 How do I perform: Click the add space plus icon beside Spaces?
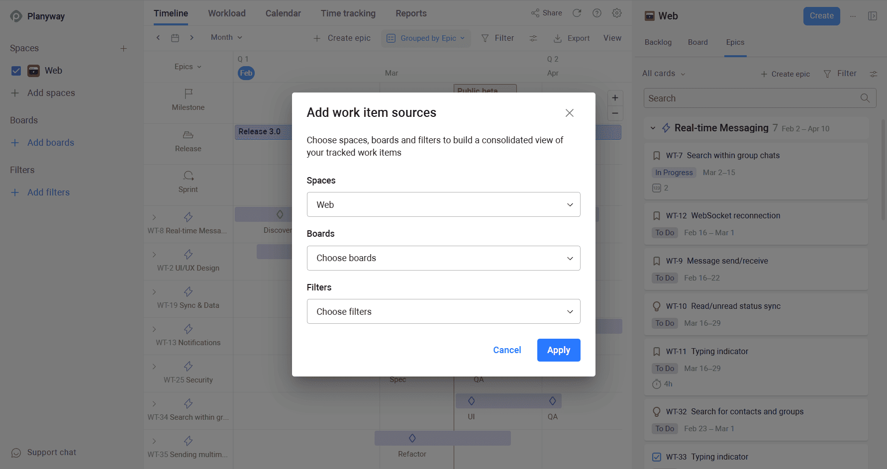[124, 48]
